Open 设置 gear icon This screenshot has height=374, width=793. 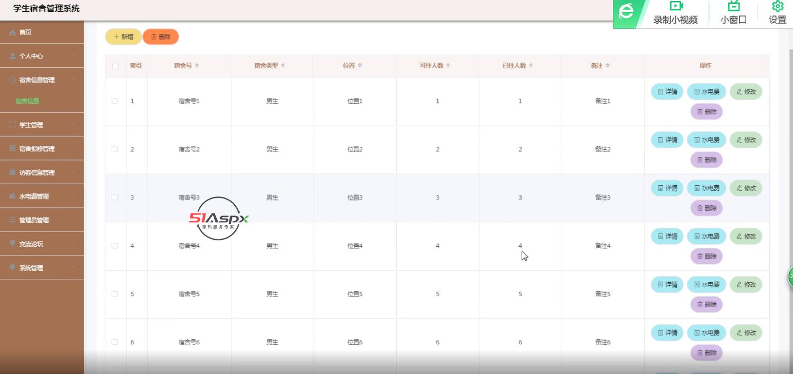tap(777, 6)
